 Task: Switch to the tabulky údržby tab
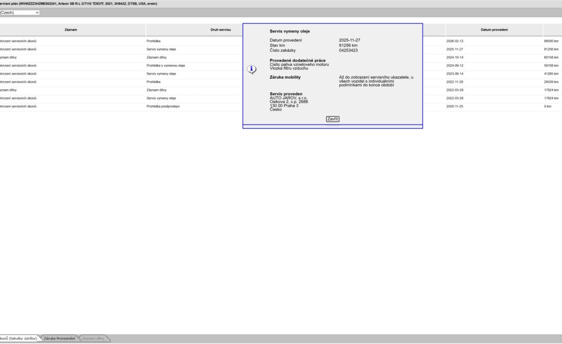coord(18,338)
